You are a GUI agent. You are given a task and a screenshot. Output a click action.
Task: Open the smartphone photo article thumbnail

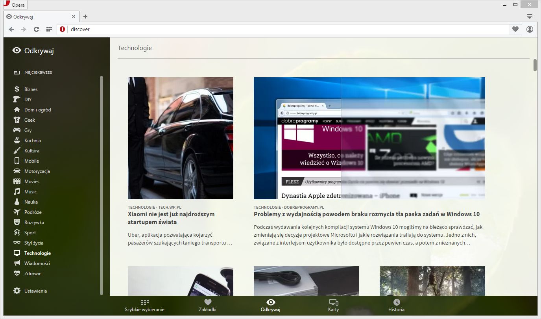(x=181, y=281)
